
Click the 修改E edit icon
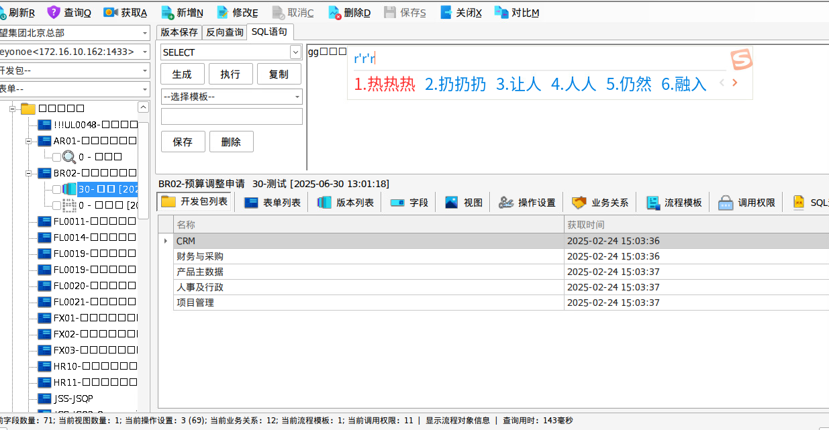coord(222,12)
